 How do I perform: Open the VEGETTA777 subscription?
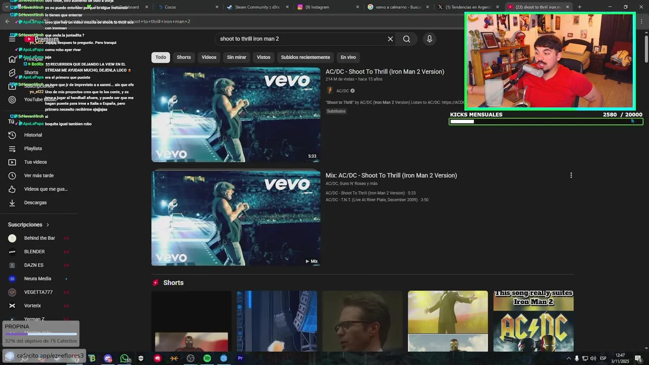39,293
